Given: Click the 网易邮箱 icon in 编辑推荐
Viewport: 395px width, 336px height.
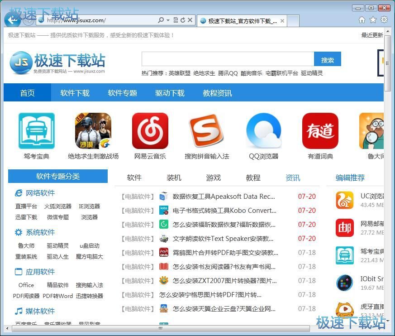Looking at the screenshot, I should point(345,228).
